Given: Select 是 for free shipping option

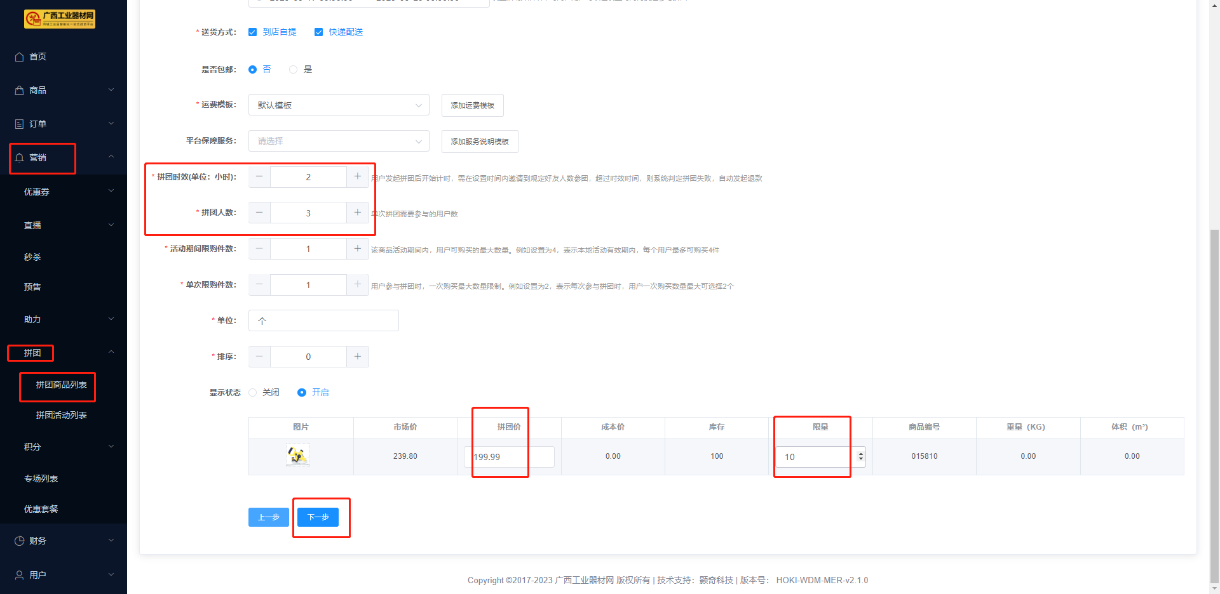Looking at the screenshot, I should pos(294,70).
